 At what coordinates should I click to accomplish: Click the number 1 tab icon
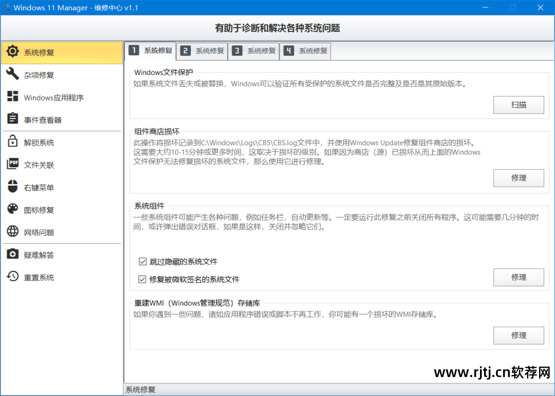coord(134,50)
